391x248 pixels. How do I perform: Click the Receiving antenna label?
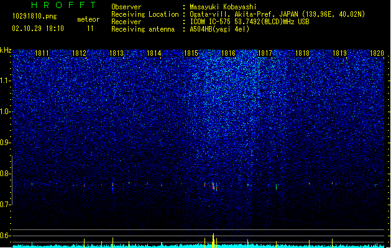coord(143,29)
